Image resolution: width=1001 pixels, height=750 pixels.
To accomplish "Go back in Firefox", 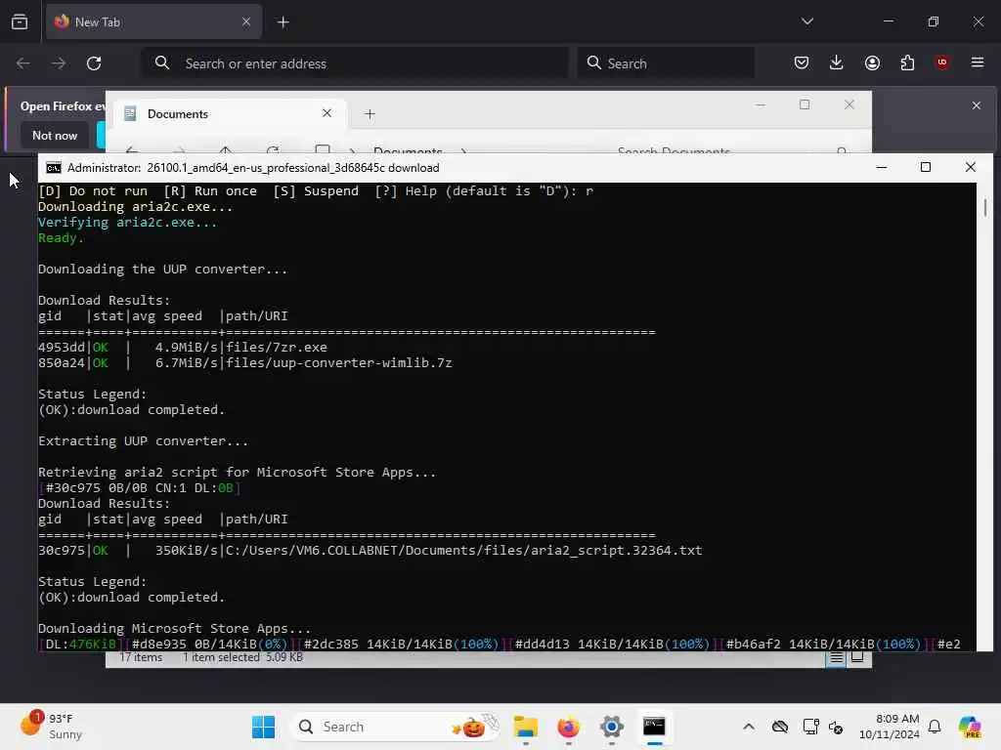I will click(23, 63).
